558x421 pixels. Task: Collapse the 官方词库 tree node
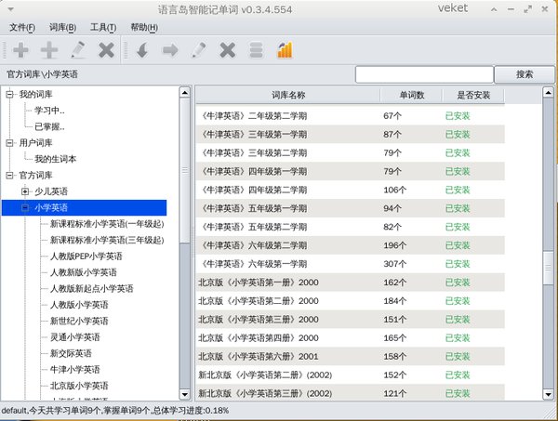pos(9,176)
